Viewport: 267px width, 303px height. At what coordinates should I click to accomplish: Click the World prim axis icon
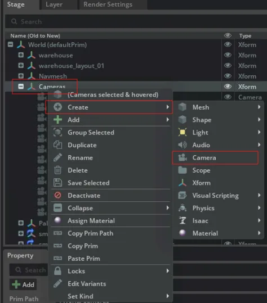click(x=21, y=44)
